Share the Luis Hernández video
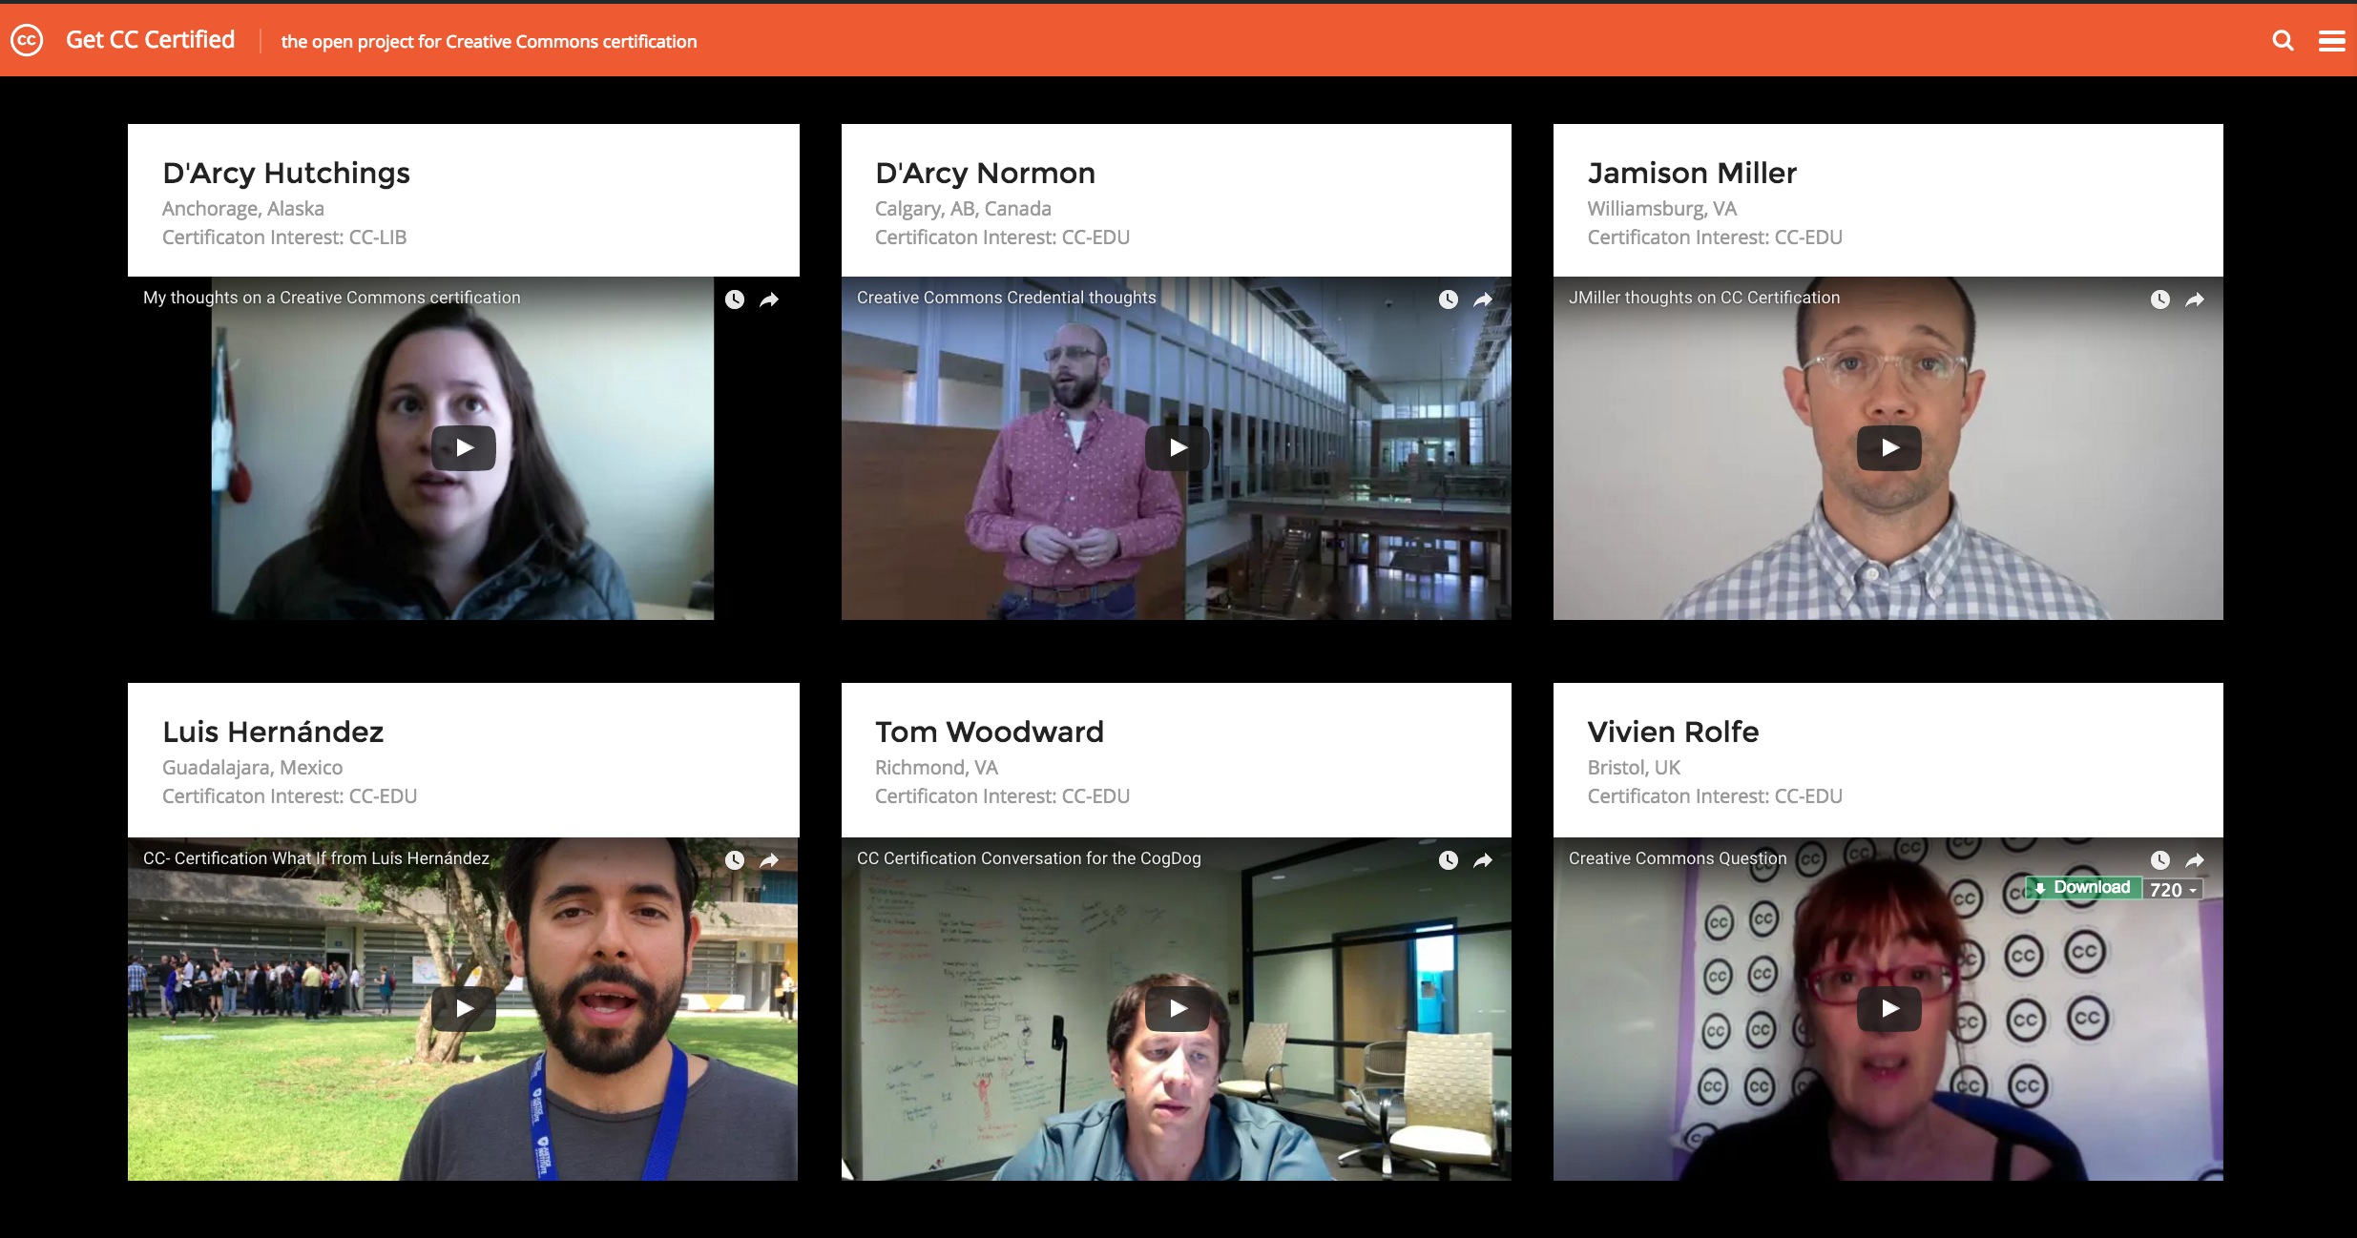Screen dimensions: 2357x1238 click(769, 860)
